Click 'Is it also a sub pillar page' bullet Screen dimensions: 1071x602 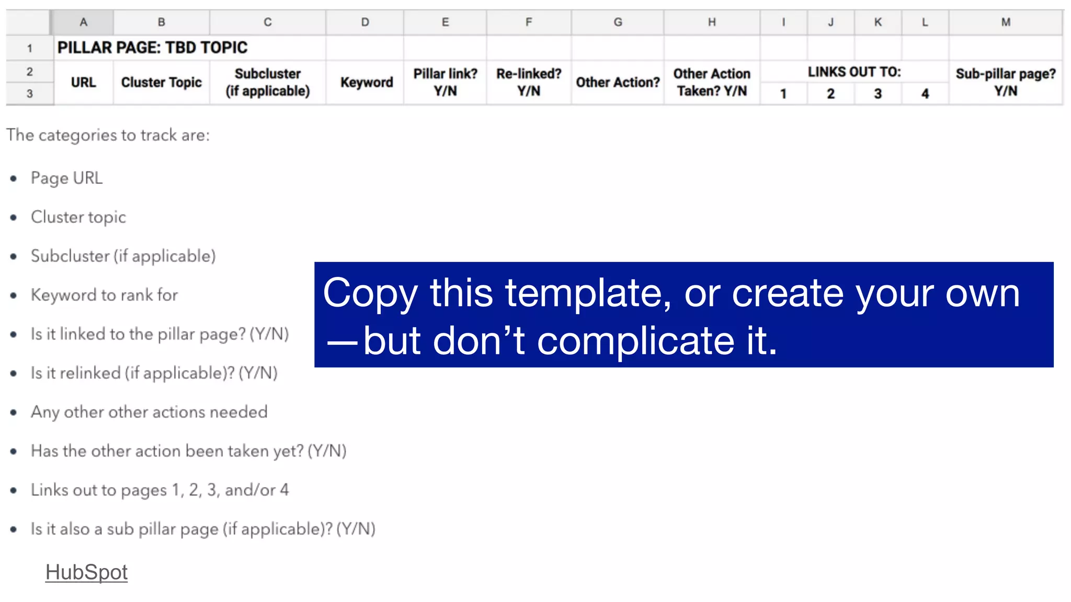pos(203,529)
